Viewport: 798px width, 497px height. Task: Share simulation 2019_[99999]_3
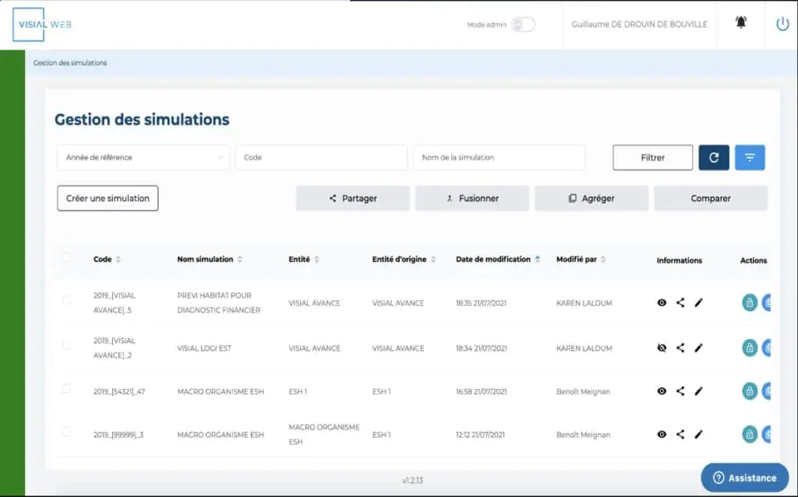coord(680,435)
